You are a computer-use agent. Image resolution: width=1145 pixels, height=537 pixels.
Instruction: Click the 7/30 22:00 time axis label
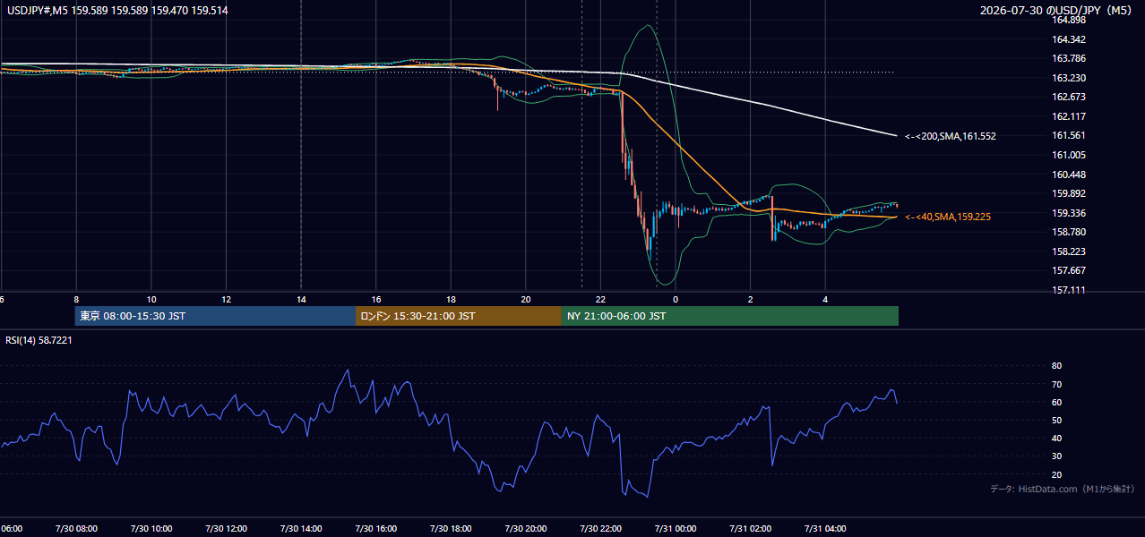[600, 529]
